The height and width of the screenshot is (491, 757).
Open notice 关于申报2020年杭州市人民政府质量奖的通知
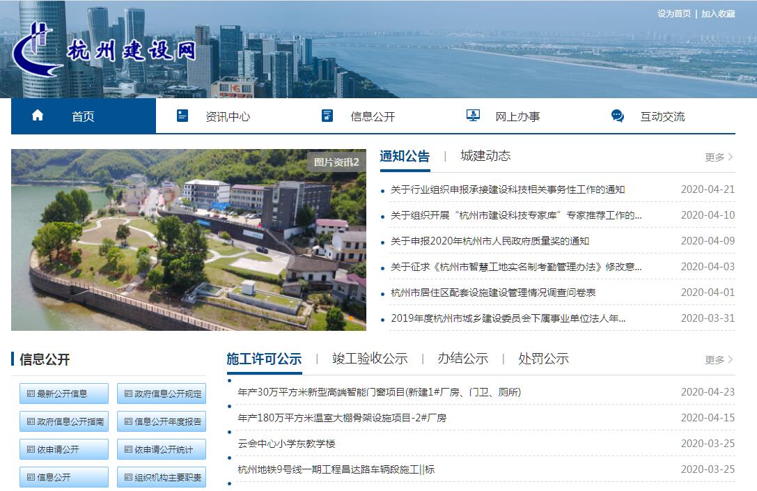click(490, 241)
